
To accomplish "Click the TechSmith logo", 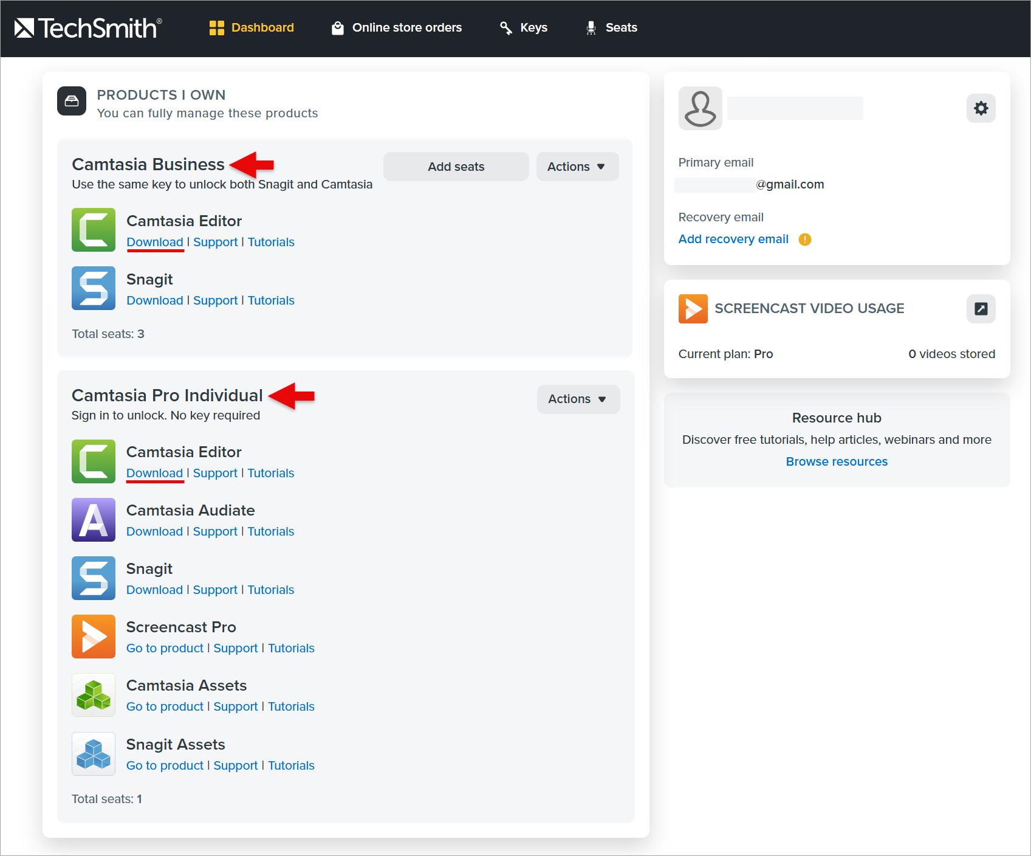I will pos(88,28).
